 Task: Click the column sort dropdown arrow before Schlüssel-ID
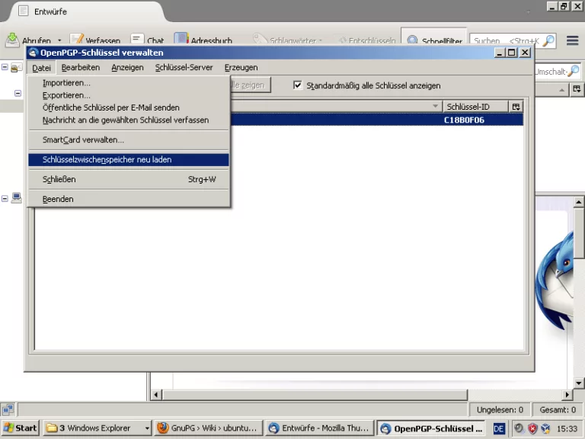click(x=435, y=107)
